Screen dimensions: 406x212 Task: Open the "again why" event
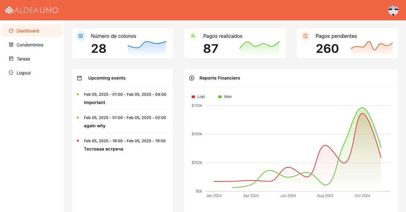coord(95,126)
